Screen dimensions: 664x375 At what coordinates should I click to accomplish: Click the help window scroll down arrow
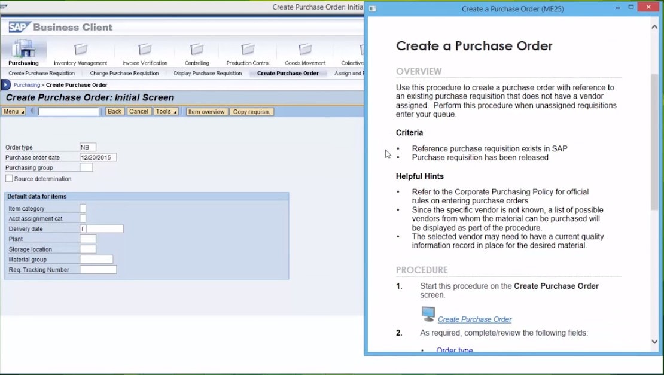[x=654, y=341]
